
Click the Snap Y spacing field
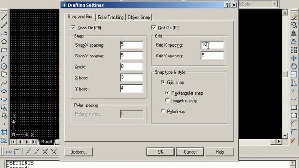point(132,56)
